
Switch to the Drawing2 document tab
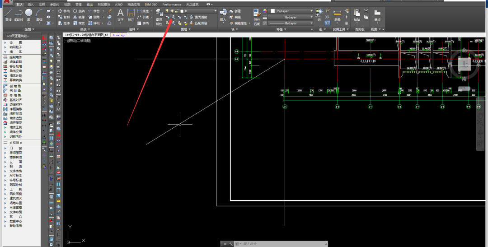[x=118, y=34]
